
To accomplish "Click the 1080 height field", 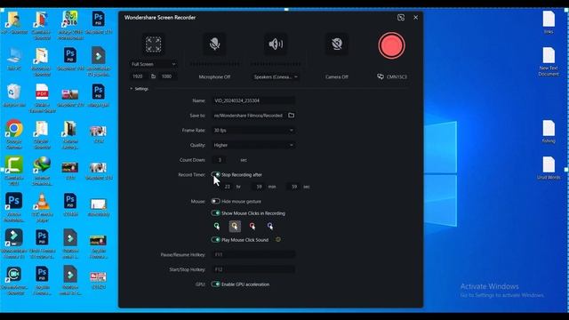I will tap(167, 76).
